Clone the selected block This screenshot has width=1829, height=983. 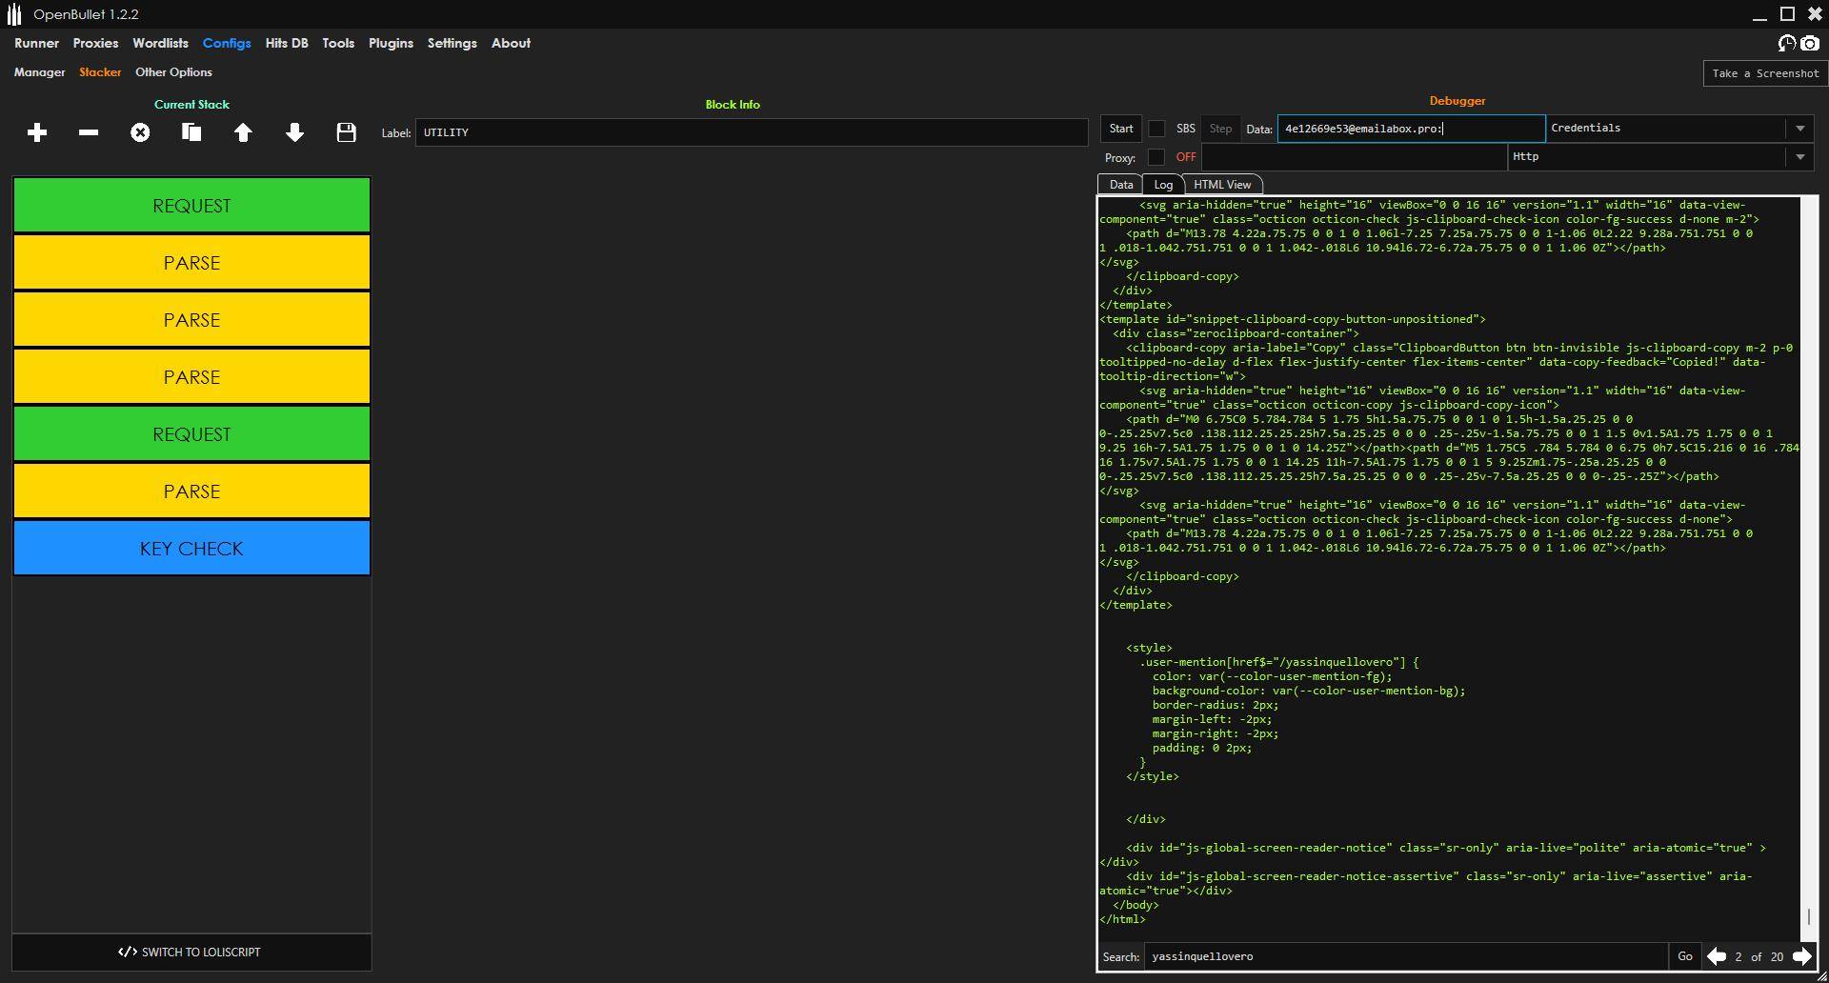tap(191, 132)
